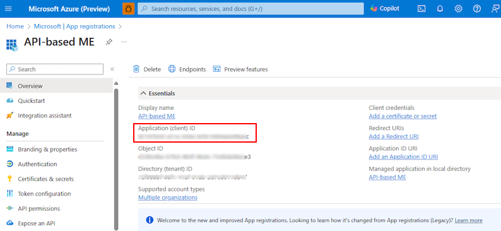Image resolution: width=501 pixels, height=231 pixels.
Task: Click the Token configuration bars icon
Action: coord(9,194)
